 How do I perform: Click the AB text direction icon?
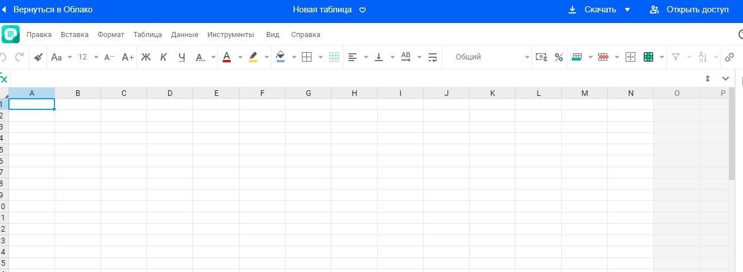tap(406, 57)
